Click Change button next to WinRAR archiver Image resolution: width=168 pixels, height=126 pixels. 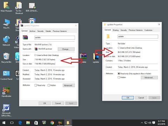coord(66,49)
